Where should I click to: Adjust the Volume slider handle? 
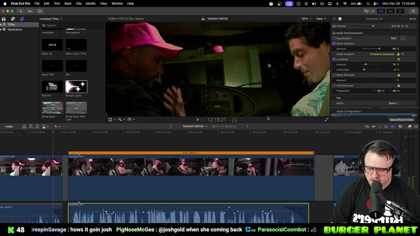pos(373,26)
